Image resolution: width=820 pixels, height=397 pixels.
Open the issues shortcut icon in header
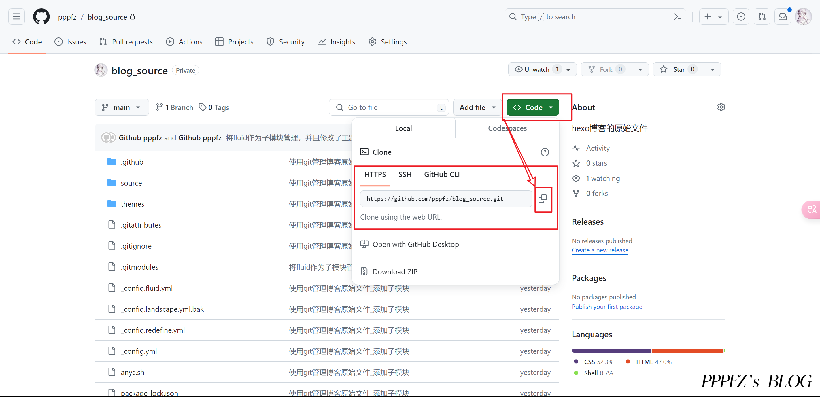point(741,16)
